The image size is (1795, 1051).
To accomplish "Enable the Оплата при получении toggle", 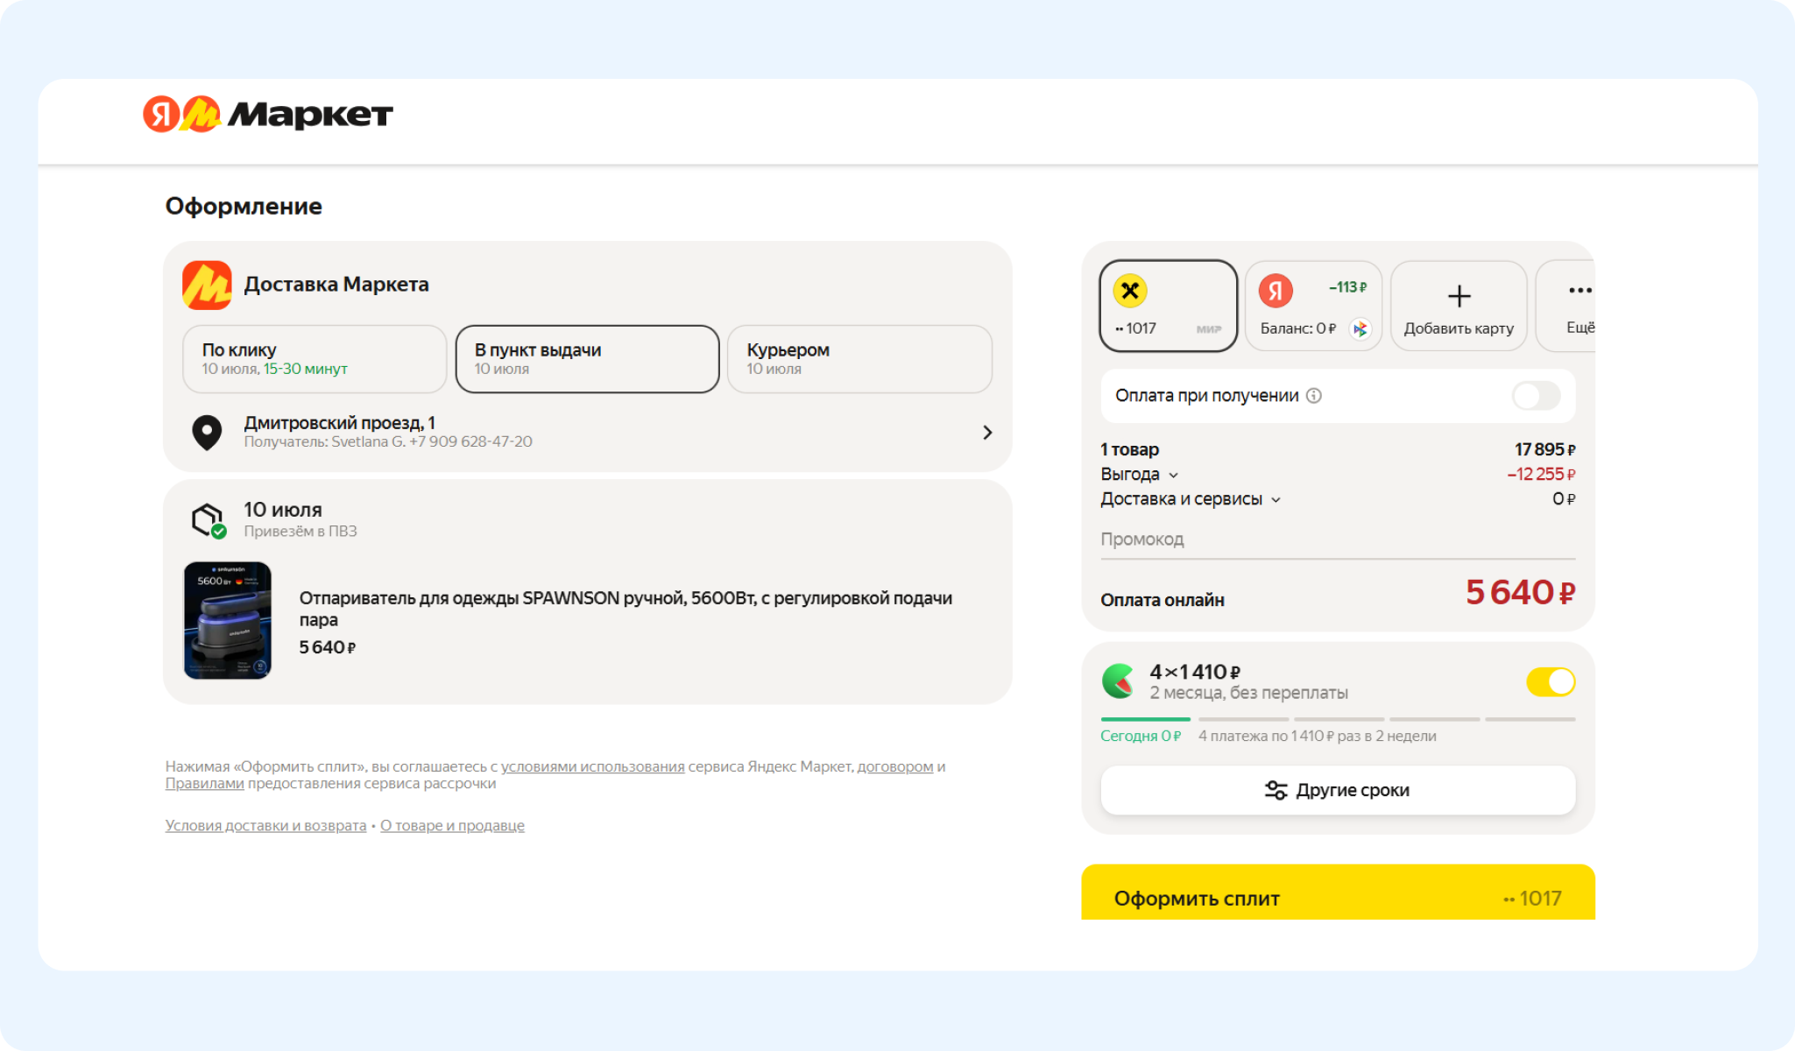I will [x=1537, y=396].
